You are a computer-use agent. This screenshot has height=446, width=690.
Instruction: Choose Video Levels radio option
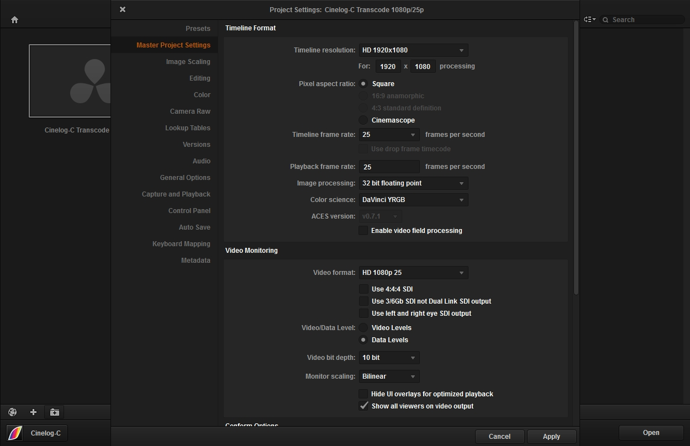click(363, 328)
